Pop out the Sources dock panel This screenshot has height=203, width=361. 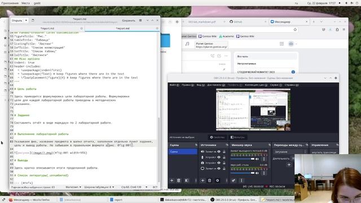tap(227, 145)
